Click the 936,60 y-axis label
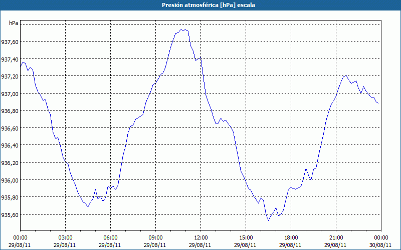Screen dimensions: 401x250 (10, 128)
